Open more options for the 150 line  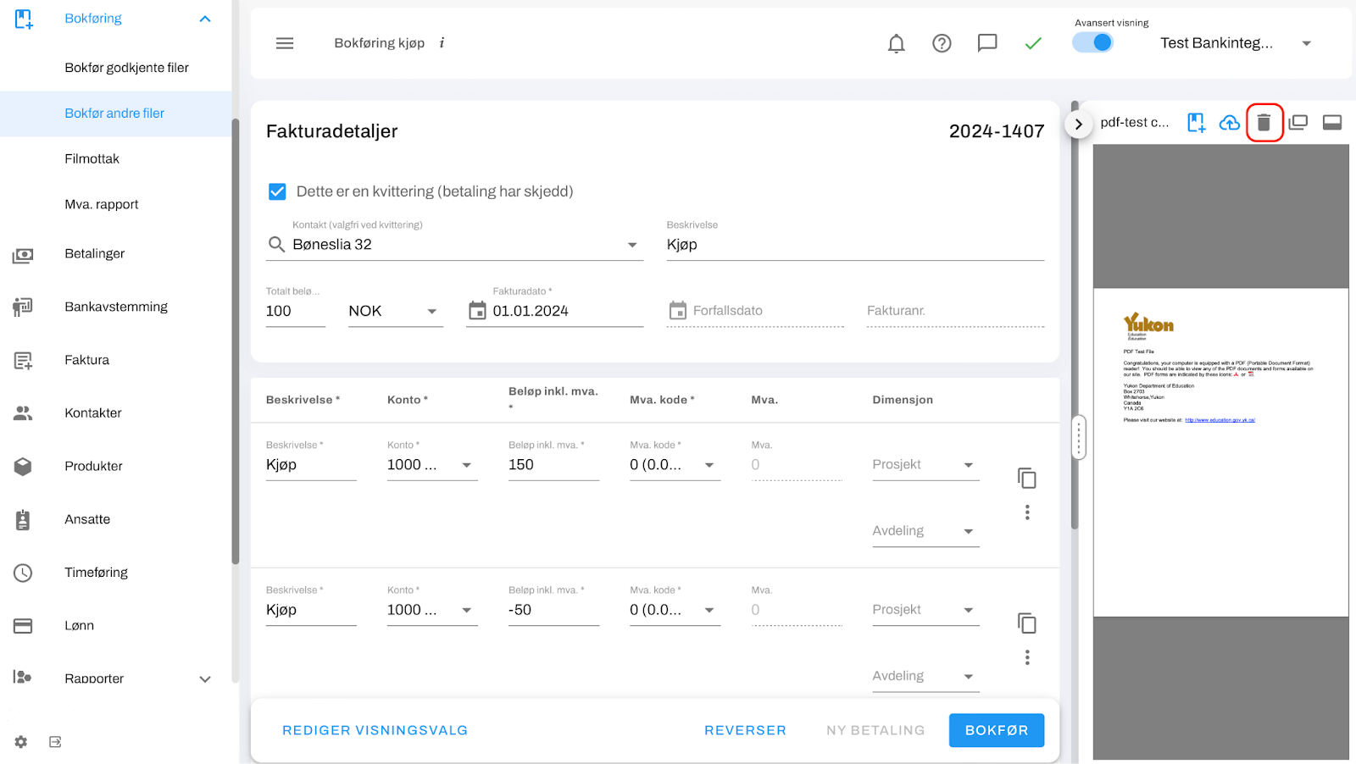(1027, 512)
